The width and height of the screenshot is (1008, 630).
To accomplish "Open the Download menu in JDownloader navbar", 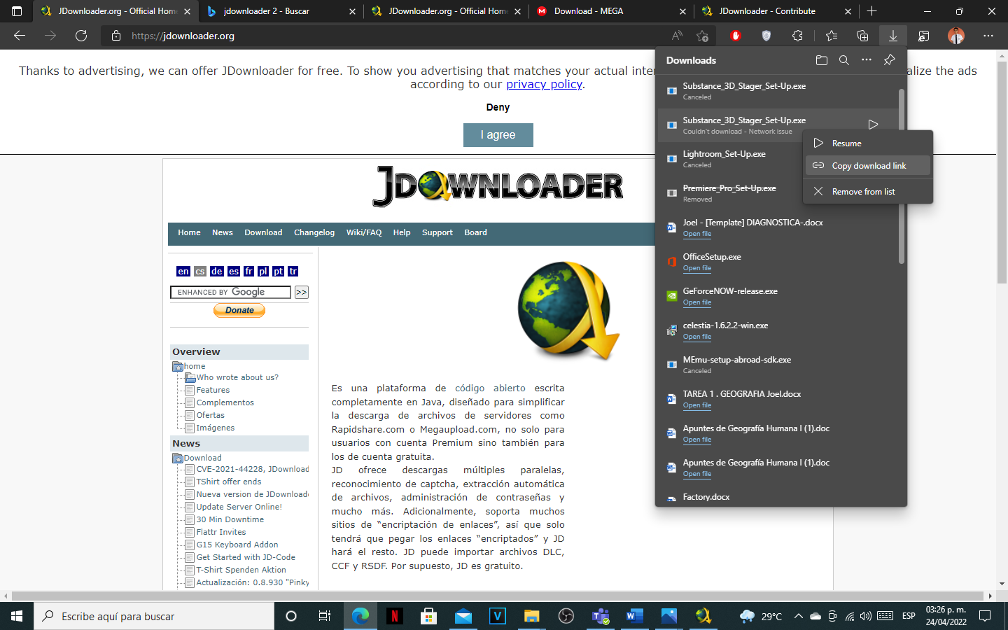I will 263,232.
